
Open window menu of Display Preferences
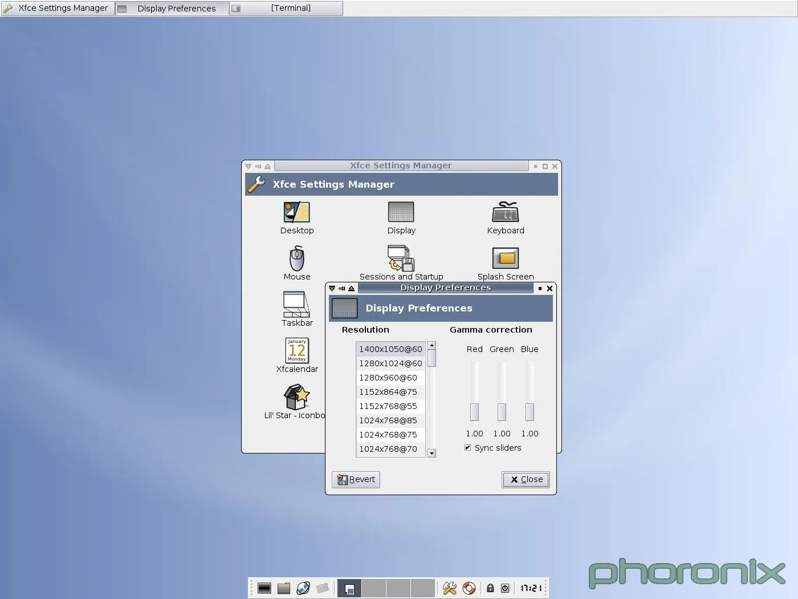point(332,289)
